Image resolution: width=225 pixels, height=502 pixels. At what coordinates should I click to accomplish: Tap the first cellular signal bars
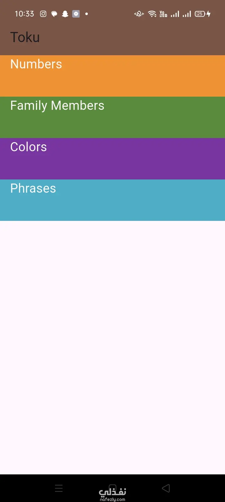(x=175, y=14)
